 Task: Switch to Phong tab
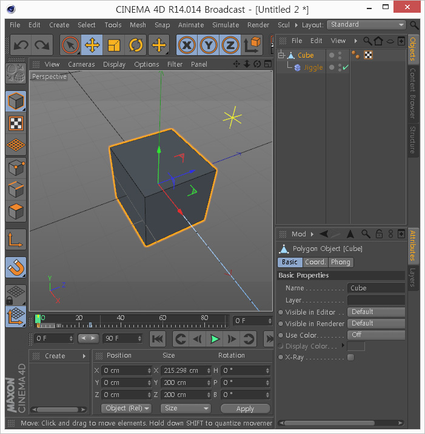tap(341, 262)
